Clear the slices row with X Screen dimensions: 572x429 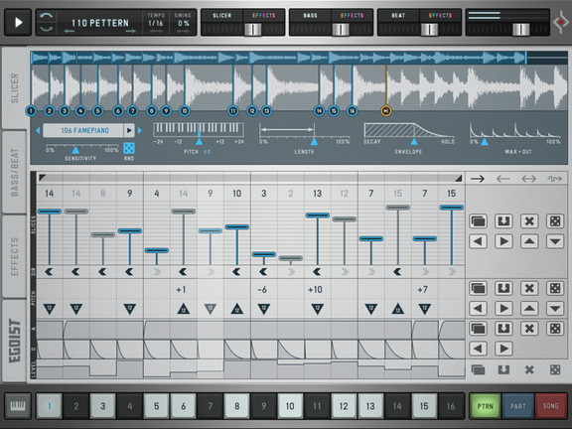[x=529, y=221]
